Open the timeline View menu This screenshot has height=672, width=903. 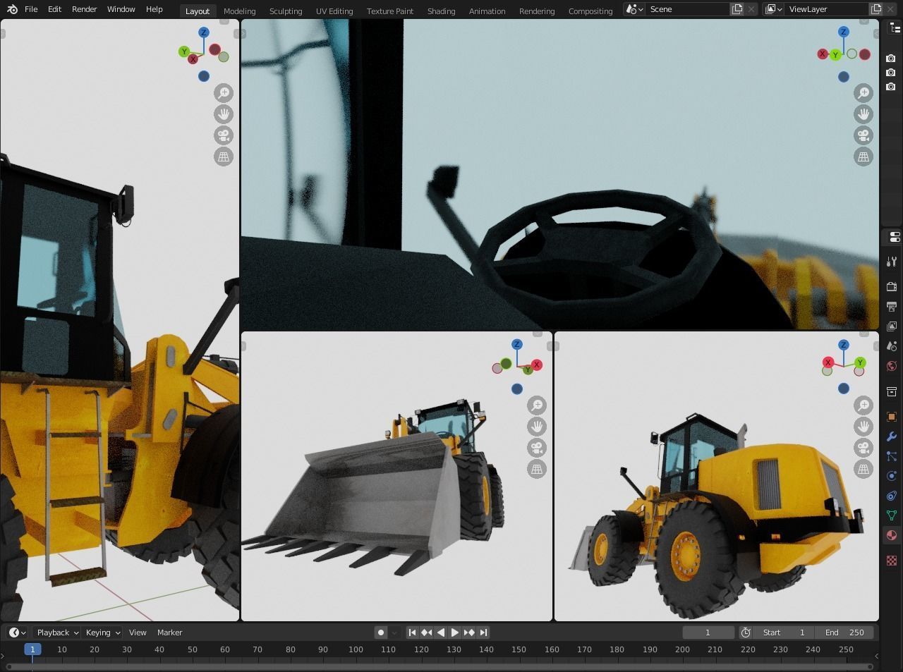coord(138,633)
